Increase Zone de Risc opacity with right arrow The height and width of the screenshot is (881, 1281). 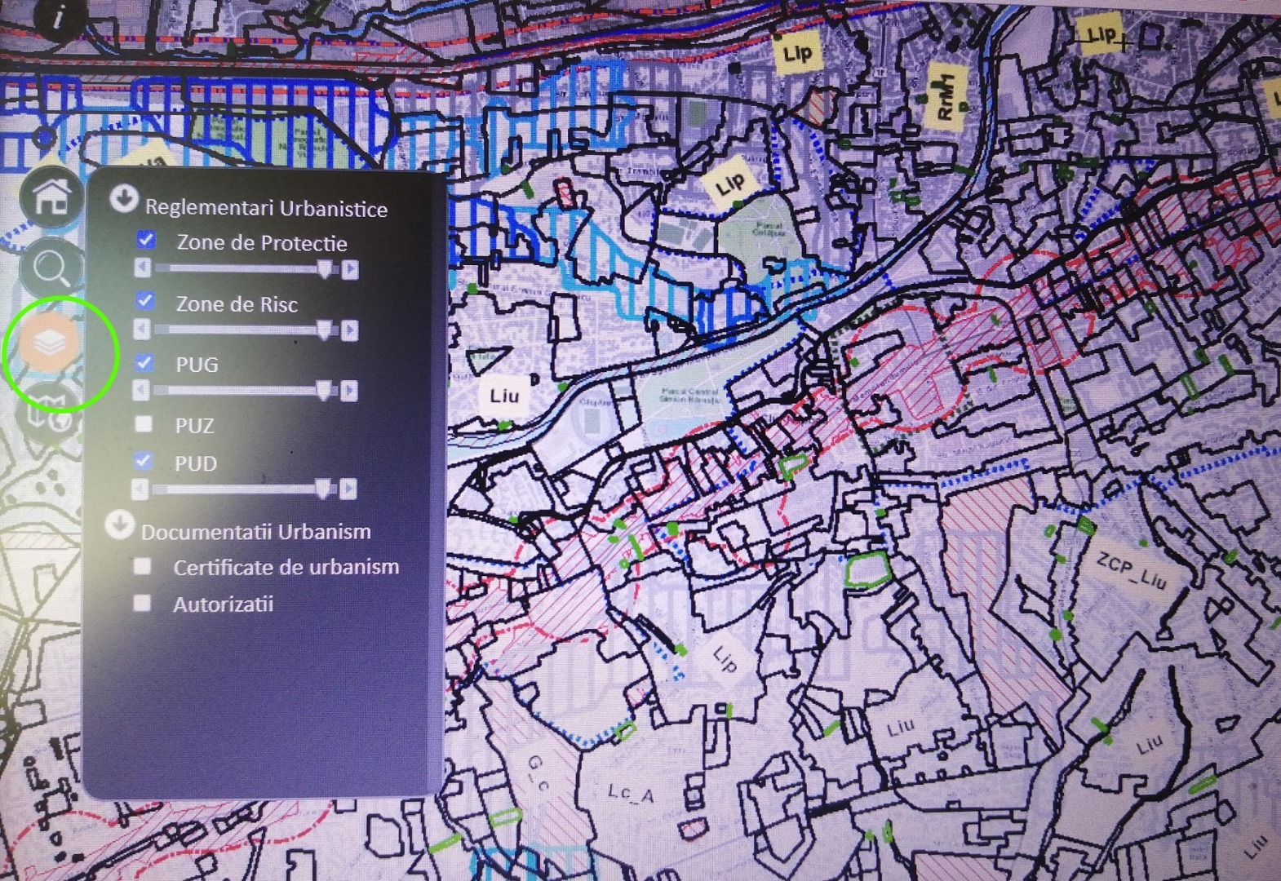[x=349, y=330]
